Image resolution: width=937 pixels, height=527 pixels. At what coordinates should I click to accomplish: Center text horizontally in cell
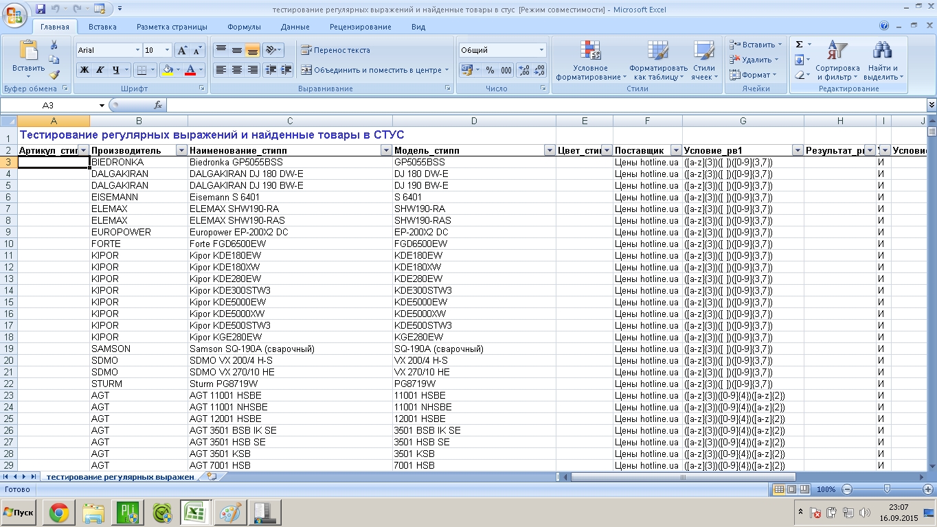pyautogui.click(x=236, y=70)
